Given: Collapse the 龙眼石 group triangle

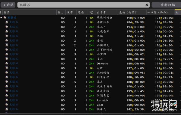Looking at the screenshot, I should pos(1,18).
